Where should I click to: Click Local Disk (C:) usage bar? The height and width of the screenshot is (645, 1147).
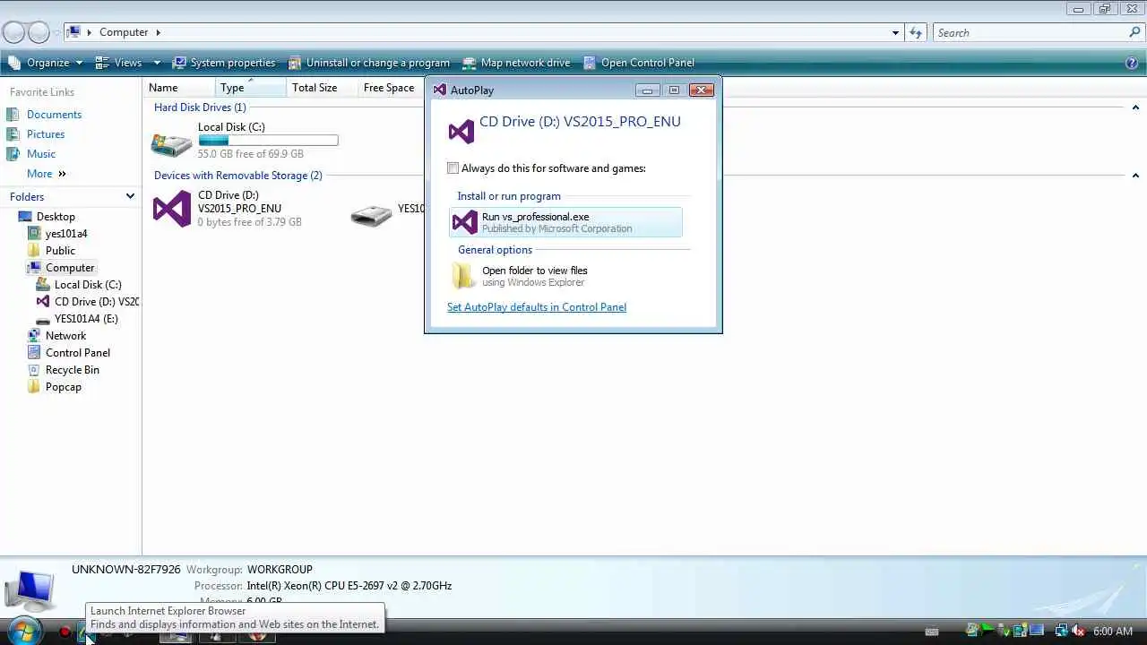click(268, 141)
